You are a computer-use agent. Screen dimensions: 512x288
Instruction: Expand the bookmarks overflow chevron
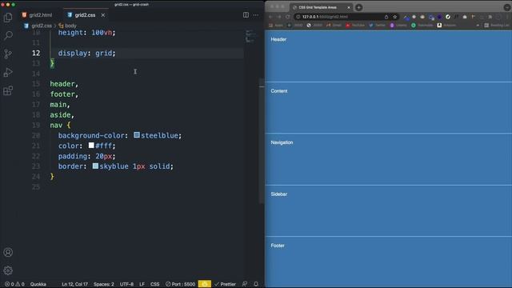(478, 25)
